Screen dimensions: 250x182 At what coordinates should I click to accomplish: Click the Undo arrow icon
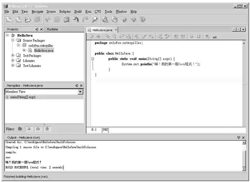click(76, 20)
